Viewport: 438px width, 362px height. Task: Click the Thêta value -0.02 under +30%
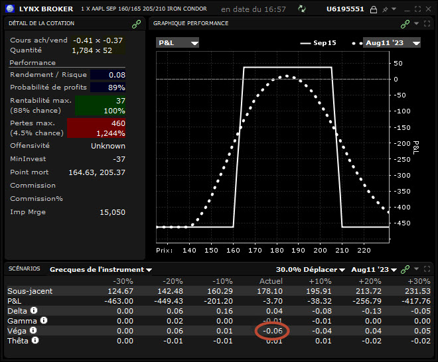[421, 341]
